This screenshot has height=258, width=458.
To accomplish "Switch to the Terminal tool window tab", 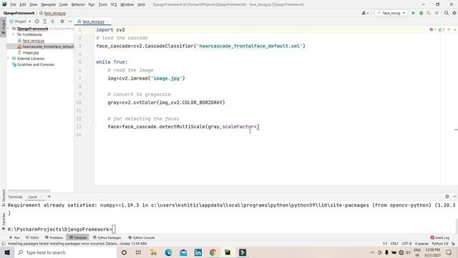I will click(78, 237).
